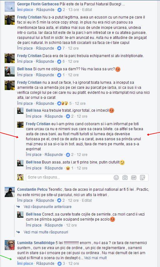Open Luminita Smalldridge's profile name
Screen dimensions: 160x267
(36, 243)
